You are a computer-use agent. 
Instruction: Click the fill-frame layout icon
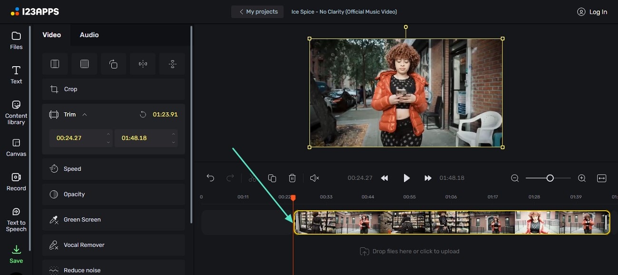[85, 64]
